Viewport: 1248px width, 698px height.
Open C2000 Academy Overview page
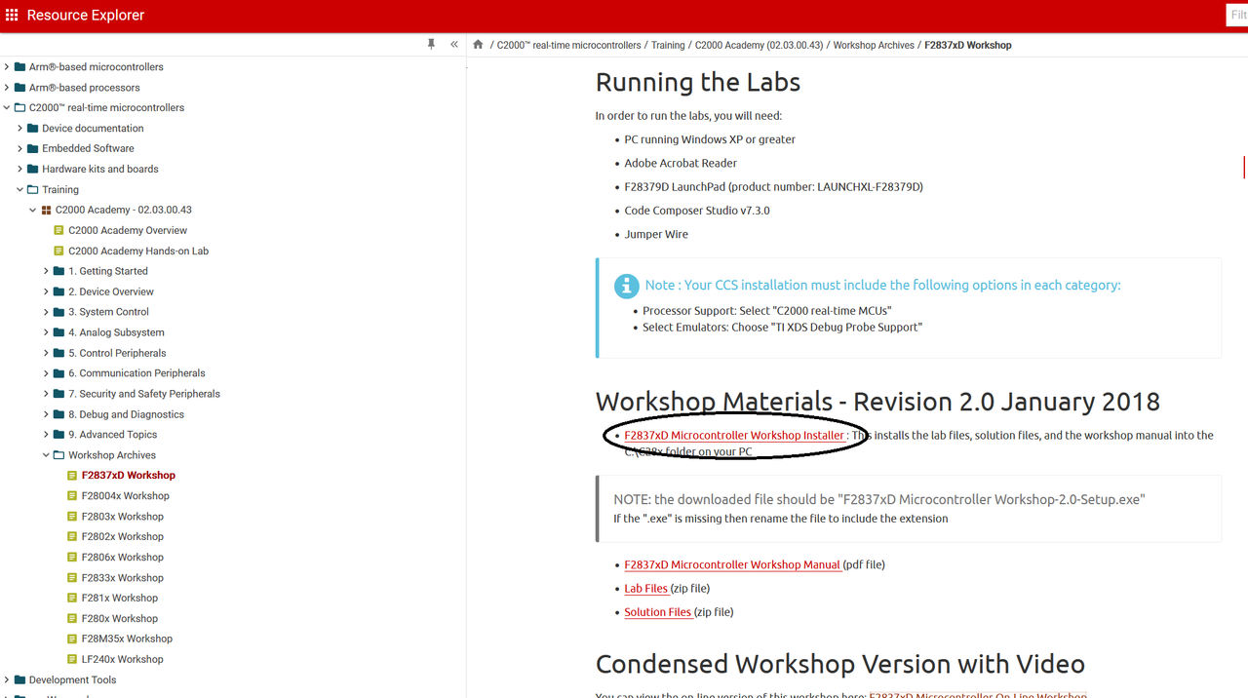tap(128, 231)
